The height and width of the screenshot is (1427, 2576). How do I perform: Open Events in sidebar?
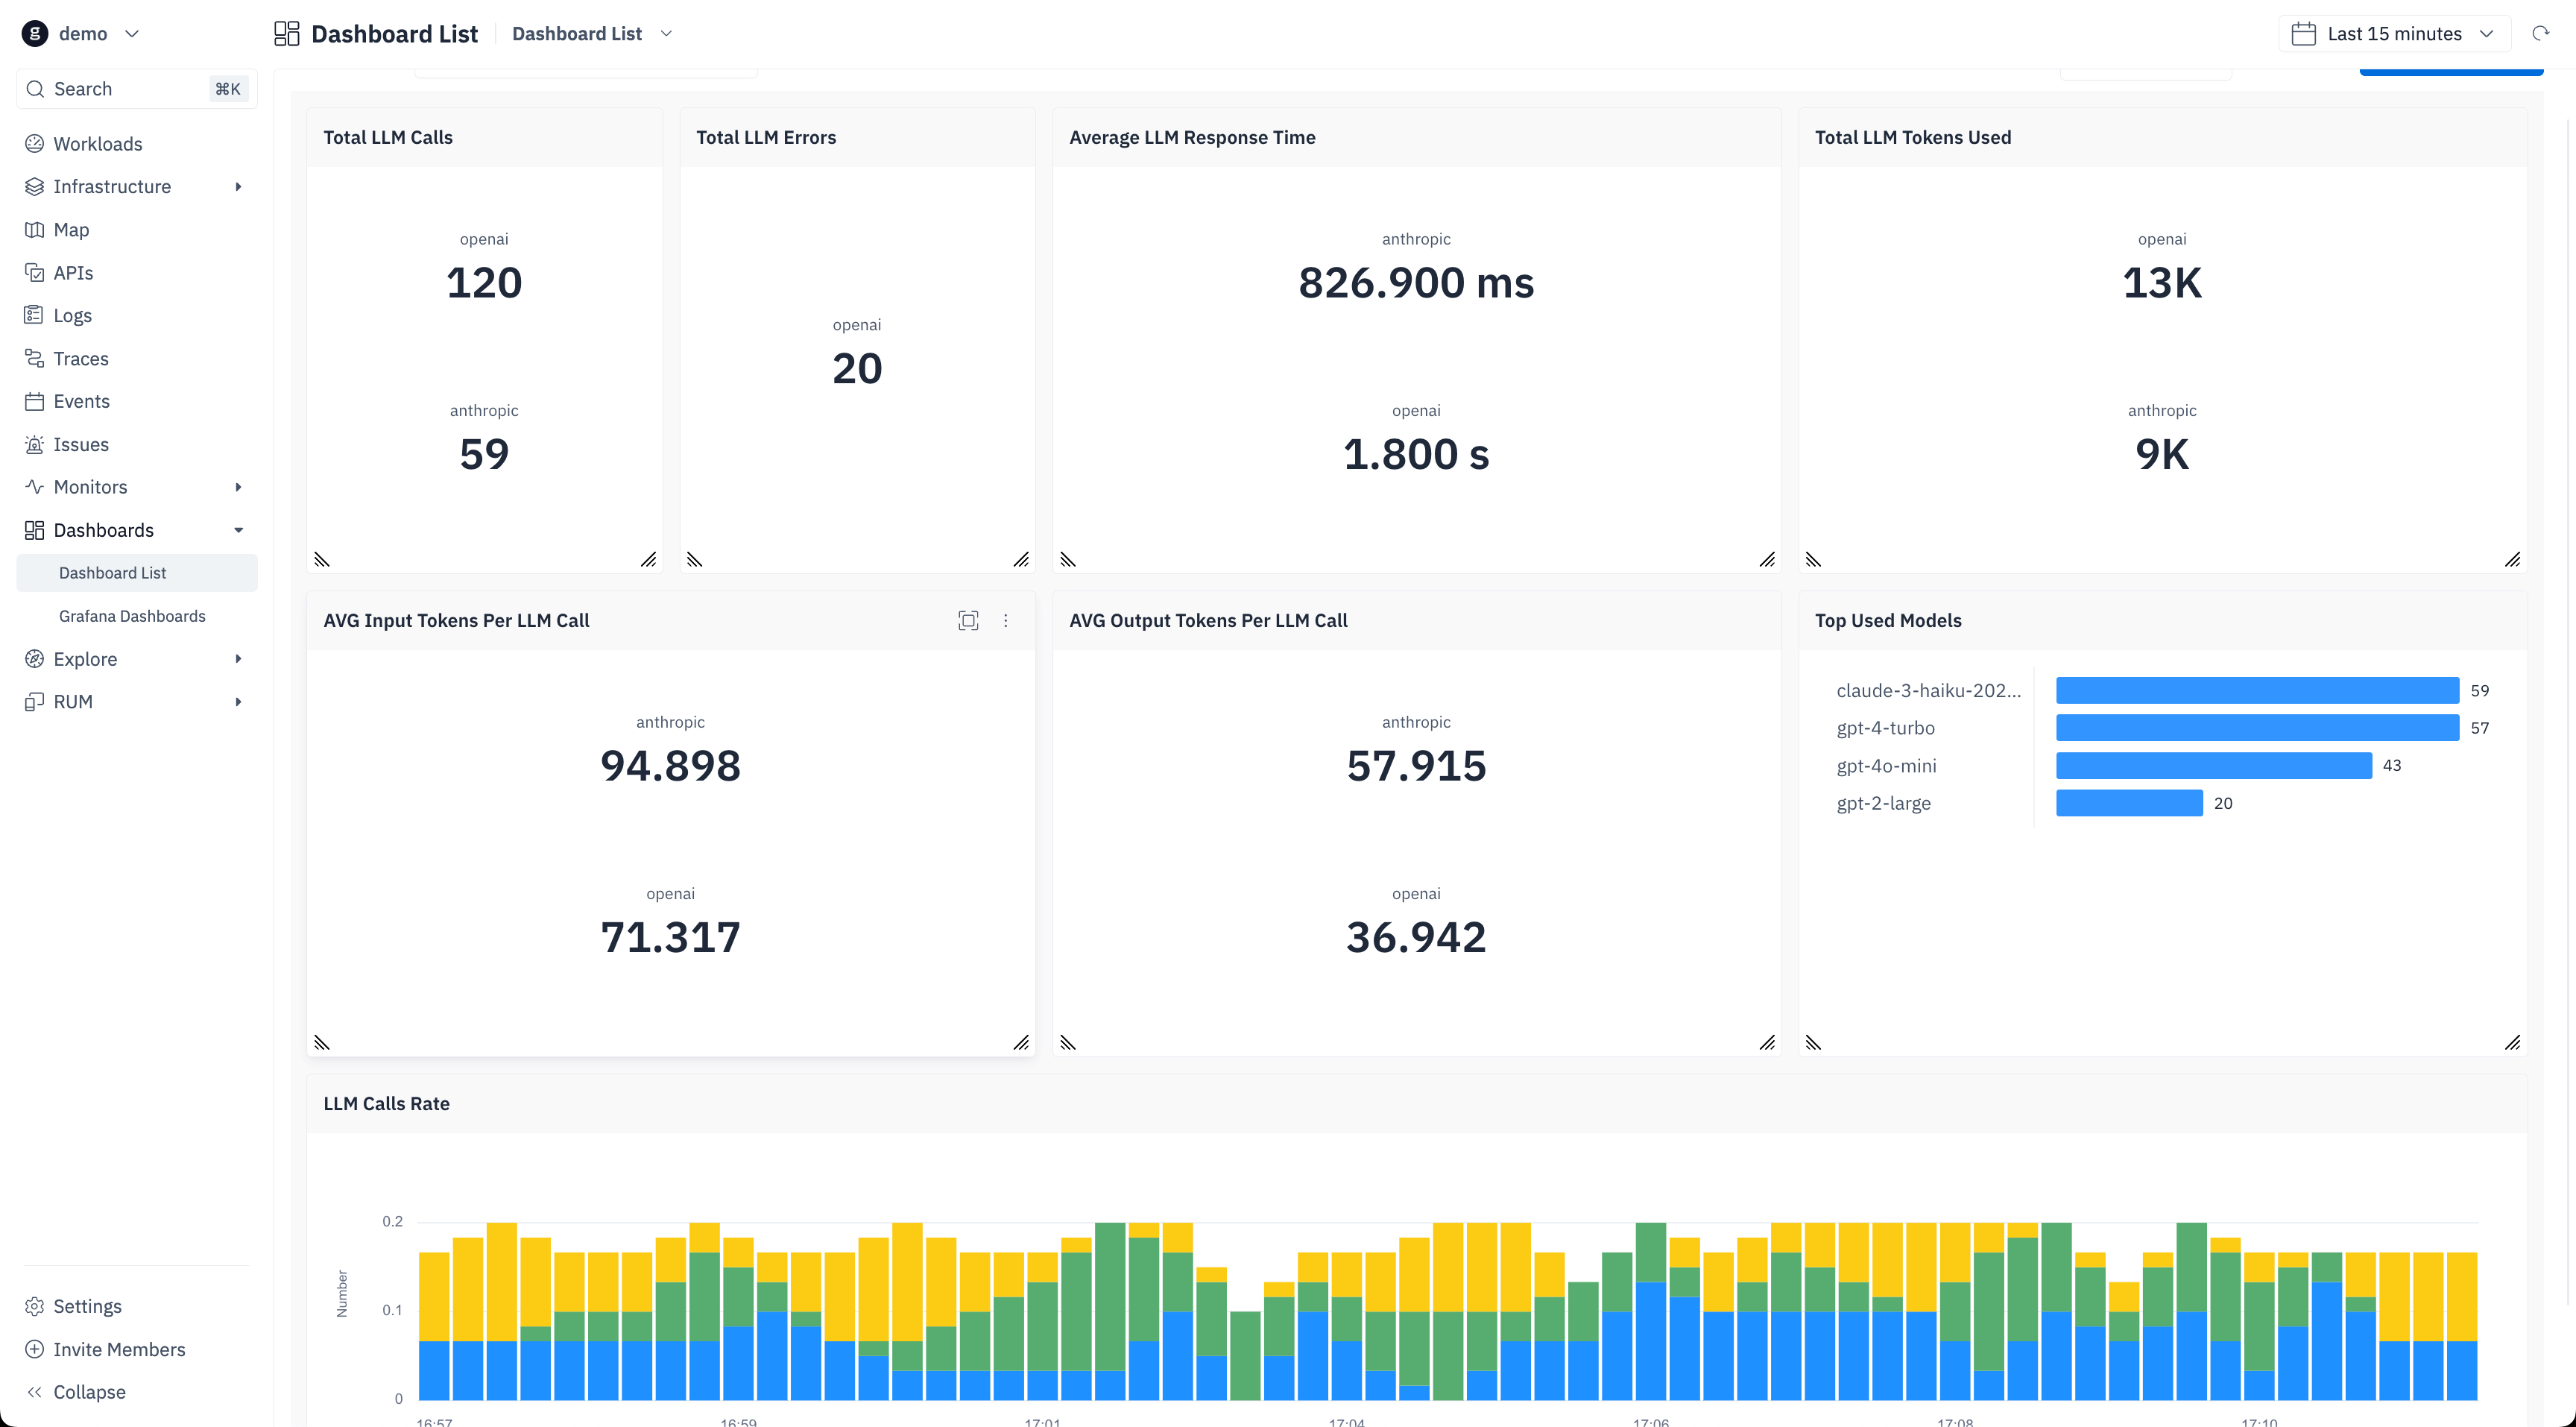pyautogui.click(x=137, y=402)
